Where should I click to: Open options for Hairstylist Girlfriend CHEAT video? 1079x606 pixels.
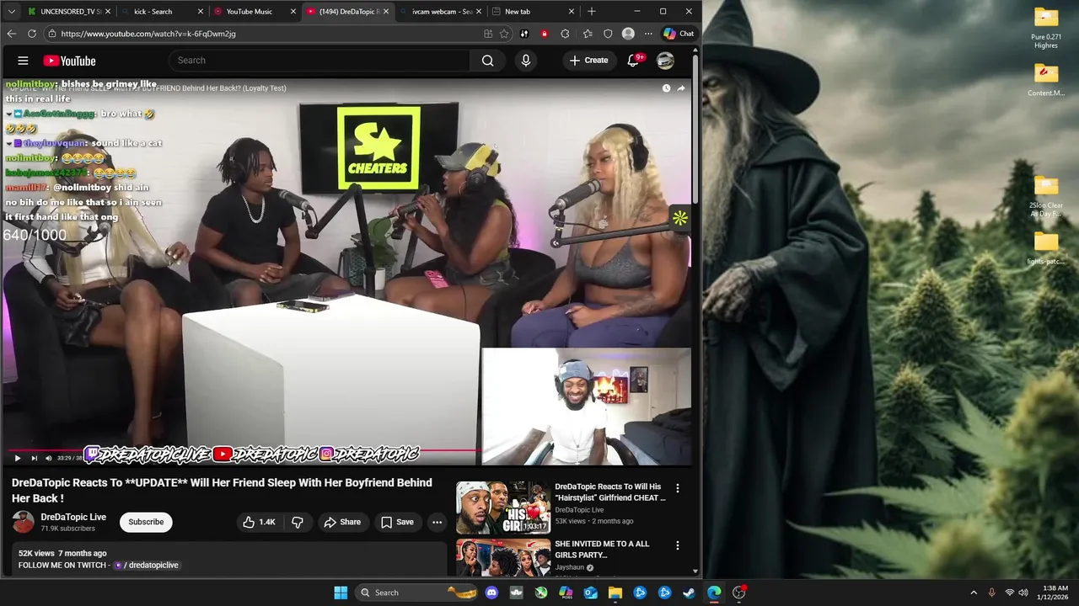point(677,488)
